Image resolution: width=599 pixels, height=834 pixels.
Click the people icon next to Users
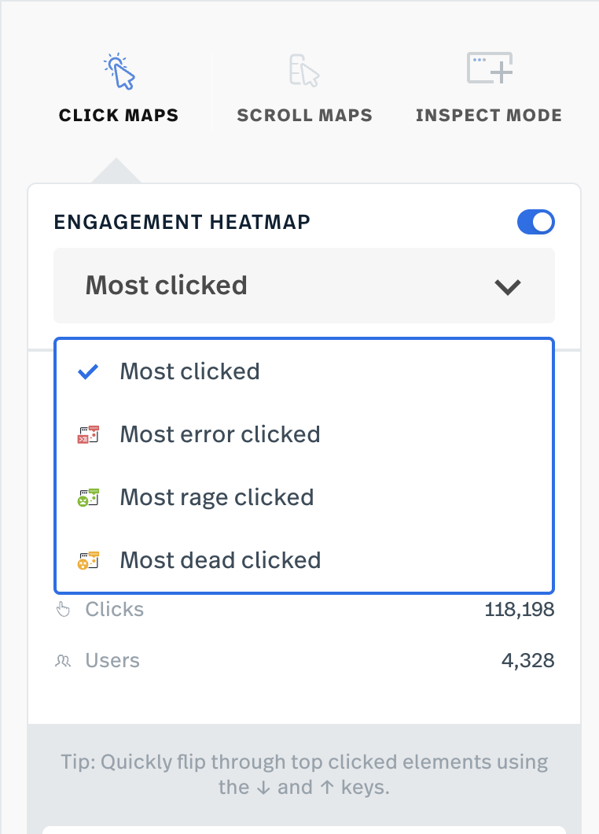pyautogui.click(x=63, y=661)
